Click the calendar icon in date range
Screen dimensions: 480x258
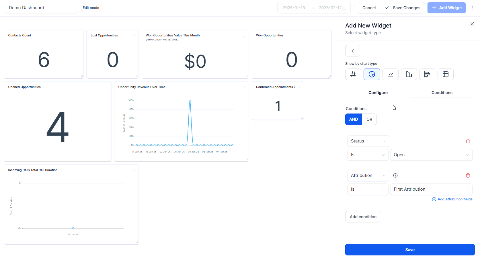[x=344, y=8]
